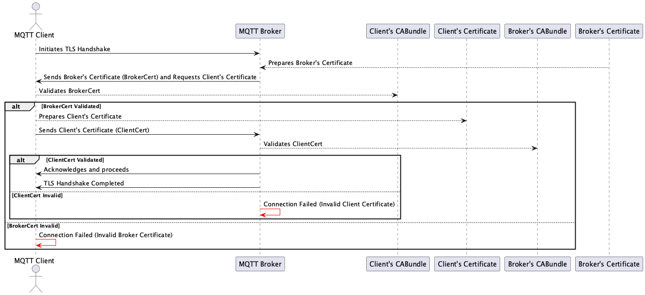Image resolution: width=645 pixels, height=295 pixels.
Task: Click the header Client's CABundle box
Action: (x=398, y=31)
